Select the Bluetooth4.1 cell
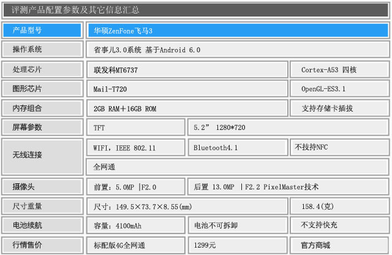 (238, 147)
